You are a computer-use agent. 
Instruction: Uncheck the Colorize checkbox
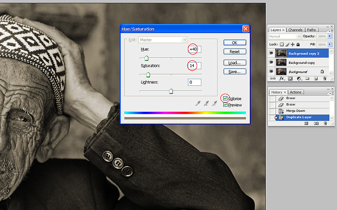[225, 98]
